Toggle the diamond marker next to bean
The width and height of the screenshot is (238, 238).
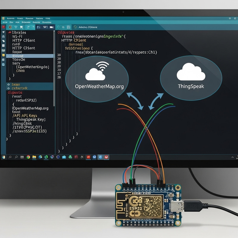[x=9, y=84]
